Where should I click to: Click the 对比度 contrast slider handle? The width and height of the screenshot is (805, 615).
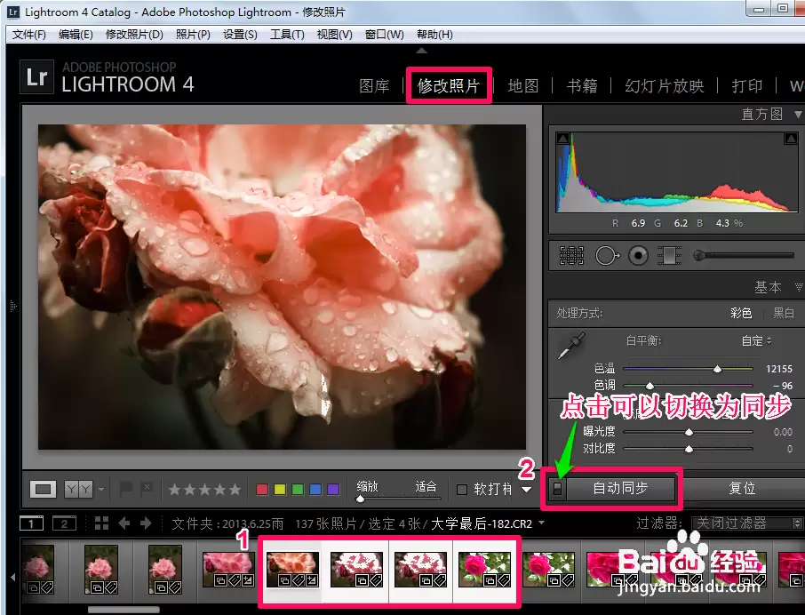(689, 449)
